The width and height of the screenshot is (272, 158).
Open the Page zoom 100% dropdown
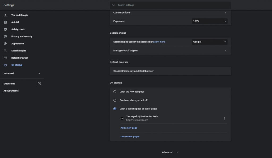click(x=210, y=21)
